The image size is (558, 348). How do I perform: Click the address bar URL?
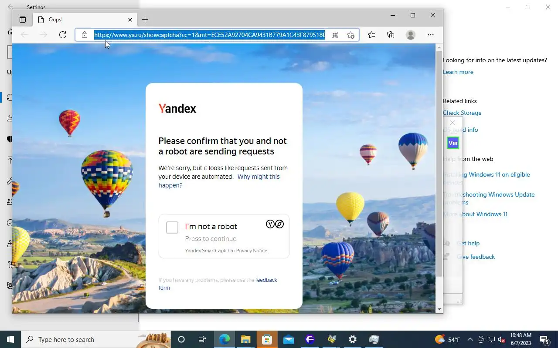pos(210,35)
